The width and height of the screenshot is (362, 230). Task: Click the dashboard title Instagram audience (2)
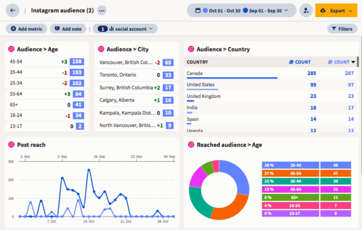click(62, 10)
